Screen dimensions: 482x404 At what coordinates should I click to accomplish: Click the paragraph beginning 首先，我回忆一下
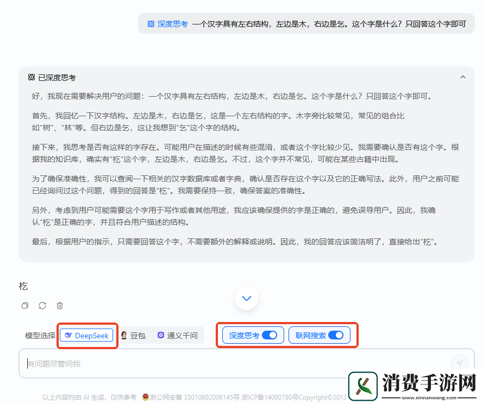tap(218, 122)
